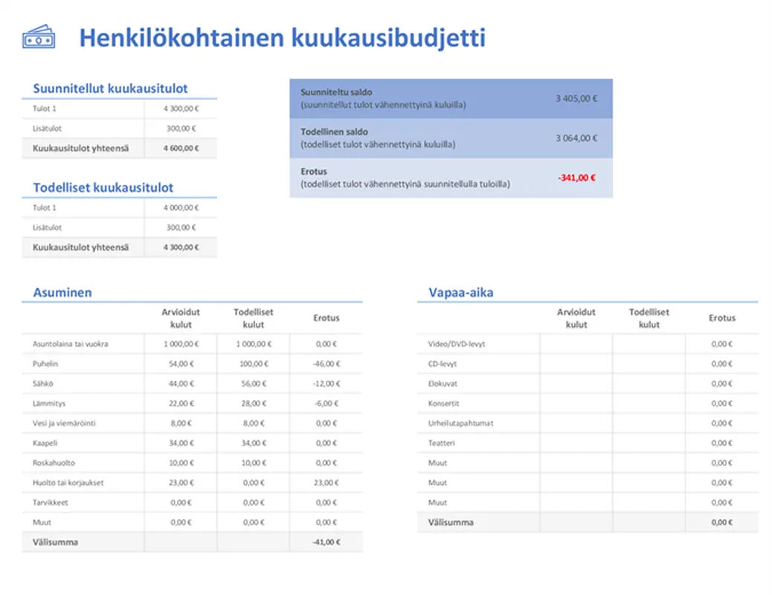Click Erotus column header in Asuminen table
772x595 pixels.
tap(327, 318)
